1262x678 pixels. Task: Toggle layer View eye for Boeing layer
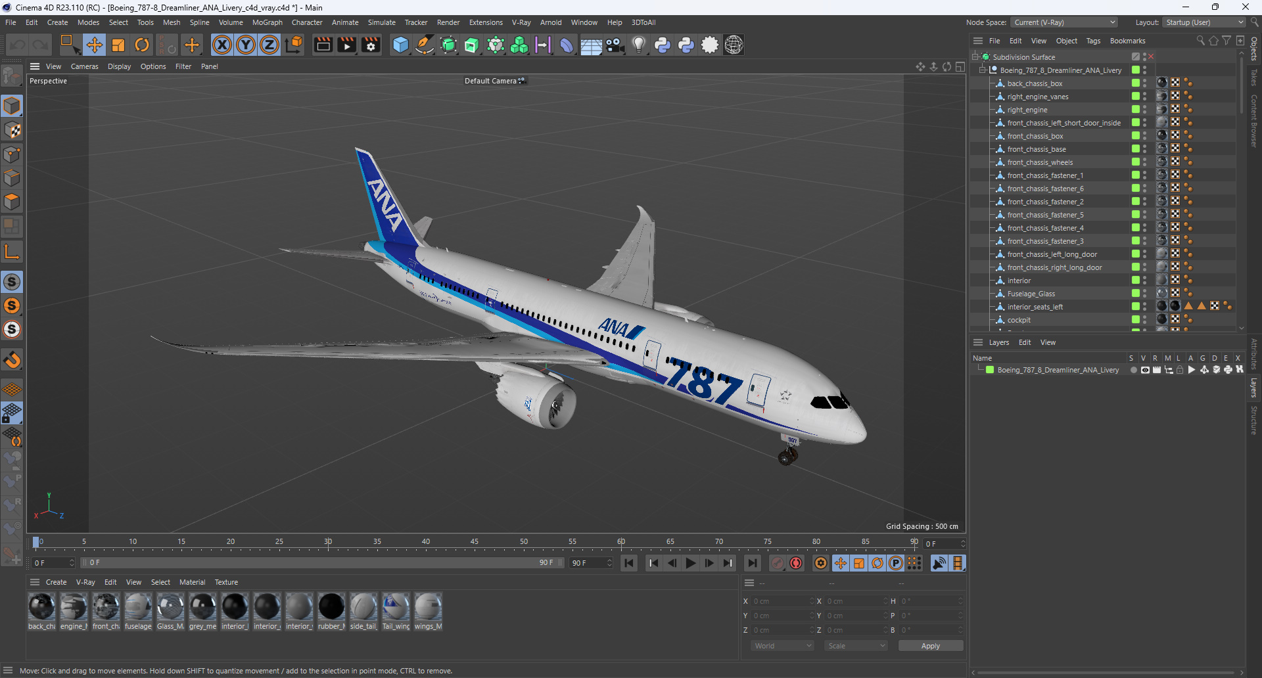1145,370
